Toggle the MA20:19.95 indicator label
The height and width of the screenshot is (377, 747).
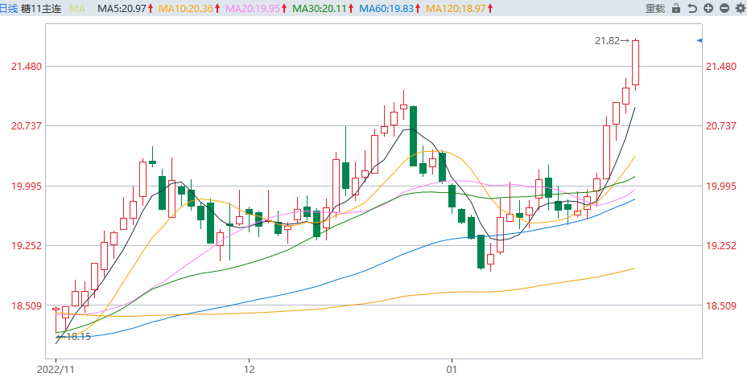254,8
